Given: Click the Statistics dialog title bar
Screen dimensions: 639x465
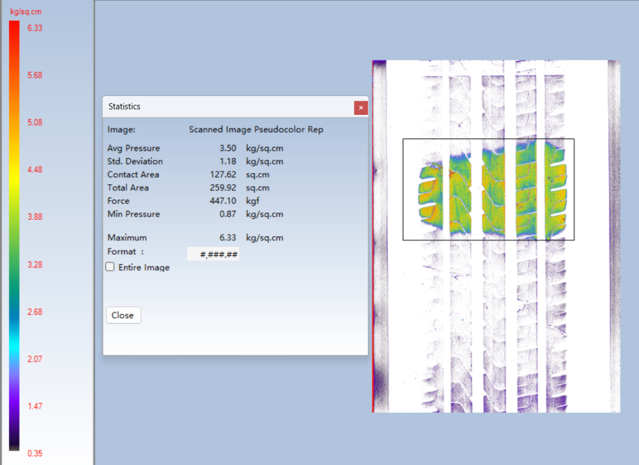Looking at the screenshot, I should click(x=225, y=107).
